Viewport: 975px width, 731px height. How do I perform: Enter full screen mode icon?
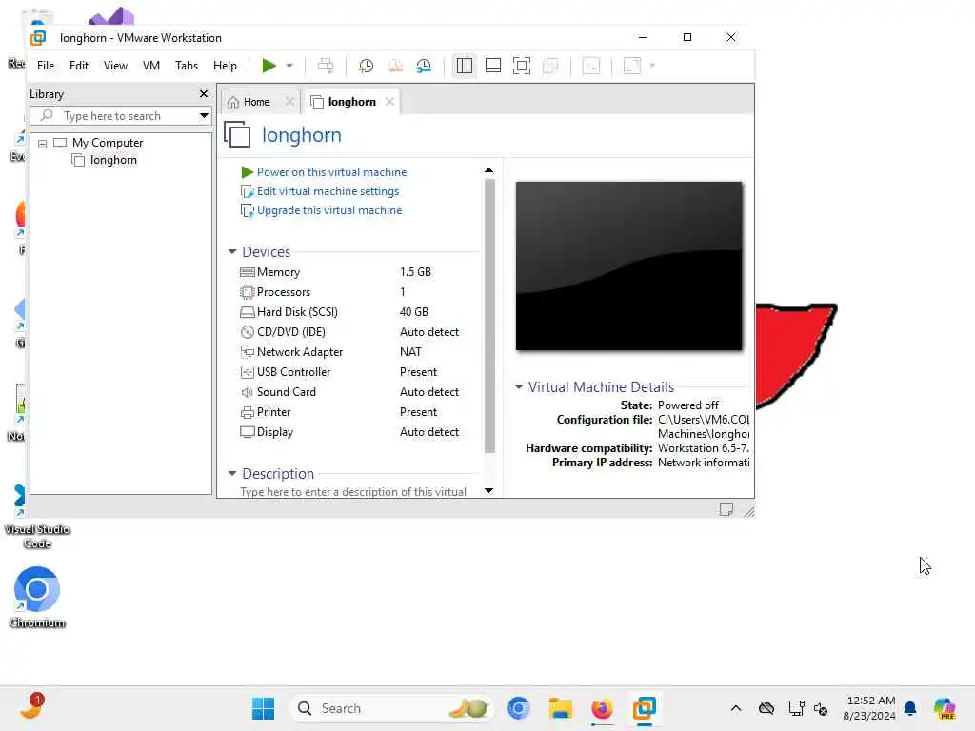pyautogui.click(x=522, y=66)
